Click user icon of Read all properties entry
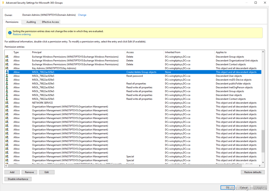 coord(7,84)
